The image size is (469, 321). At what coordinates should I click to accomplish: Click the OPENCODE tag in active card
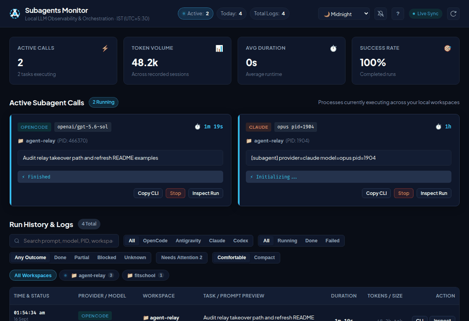[x=34, y=127]
